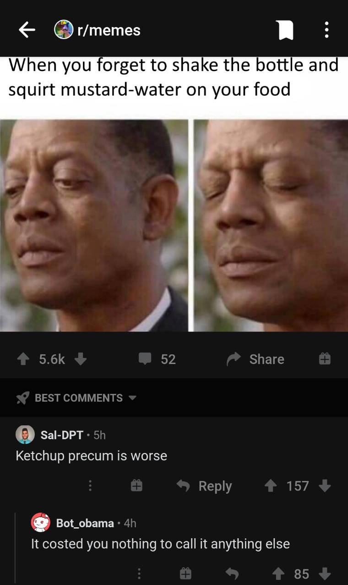
Task: Tap the back arrow icon
Action: (27, 30)
